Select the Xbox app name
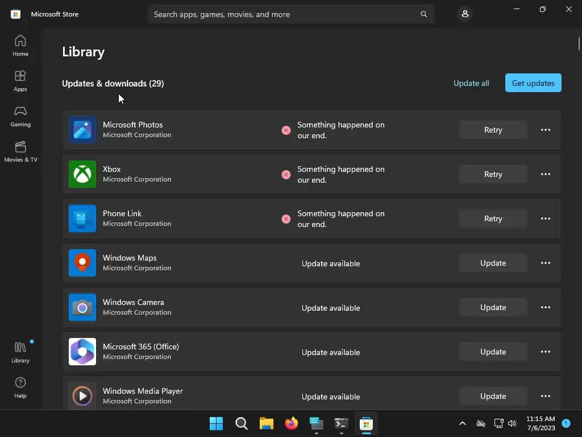 111,169
